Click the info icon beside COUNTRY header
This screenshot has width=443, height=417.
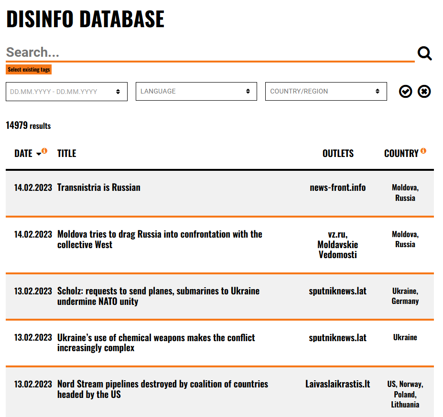[423, 151]
